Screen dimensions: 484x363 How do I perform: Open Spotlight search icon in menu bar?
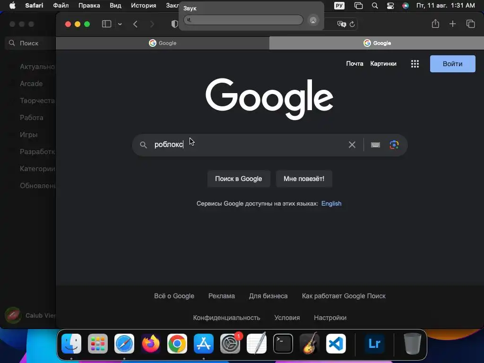pyautogui.click(x=375, y=6)
